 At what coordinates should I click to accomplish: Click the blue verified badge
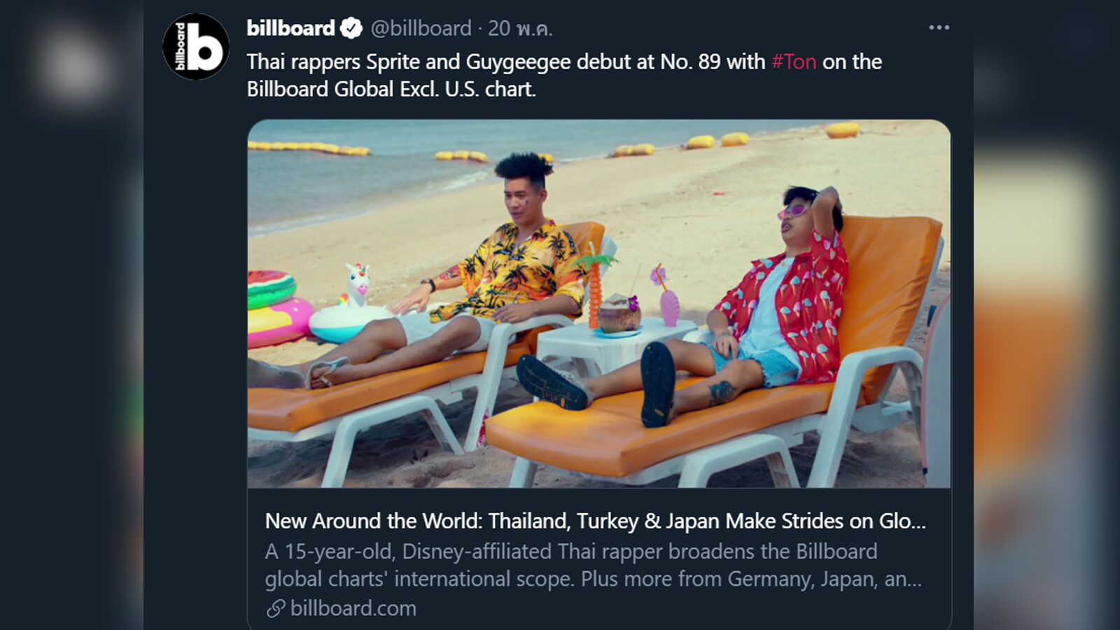pos(351,29)
